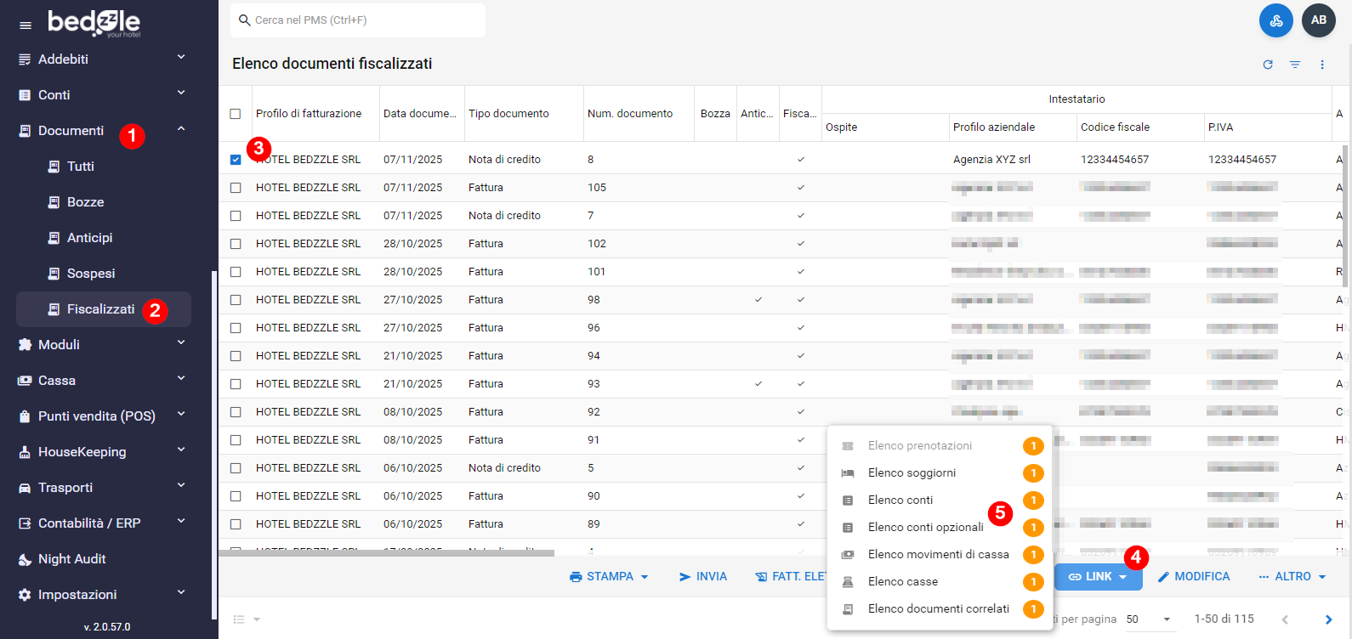Tick the select-all checkbox in table header
The width and height of the screenshot is (1352, 639).
[236, 114]
